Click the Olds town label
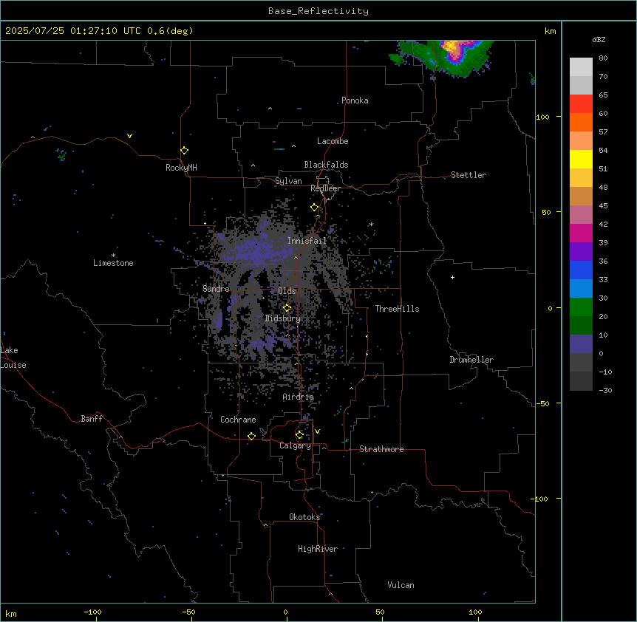This screenshot has width=637, height=622. click(x=287, y=291)
